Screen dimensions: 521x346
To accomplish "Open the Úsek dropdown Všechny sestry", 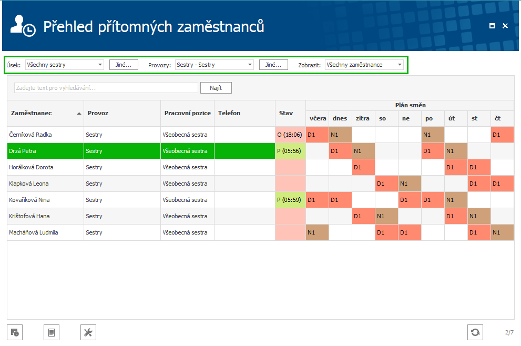I will tap(65, 65).
